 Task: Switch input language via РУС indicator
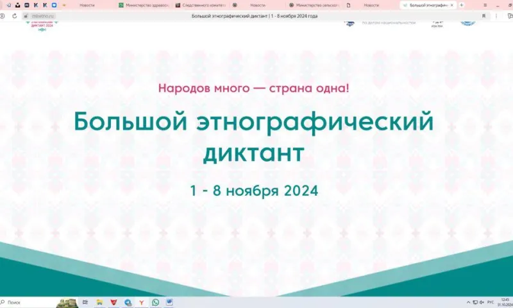click(491, 302)
